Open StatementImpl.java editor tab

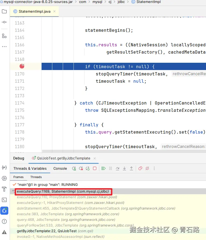pyautogui.click(x=34, y=12)
